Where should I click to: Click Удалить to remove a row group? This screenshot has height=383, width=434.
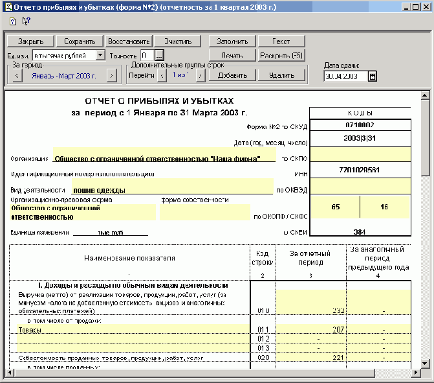[281, 75]
